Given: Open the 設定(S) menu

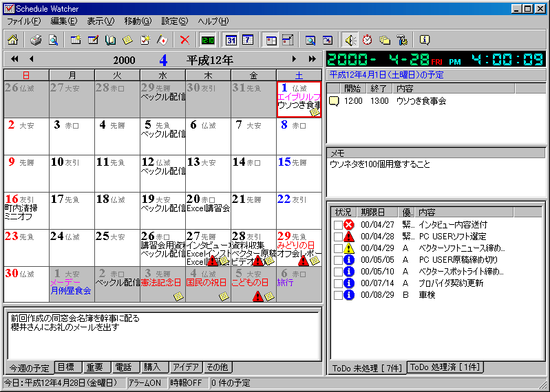Looking at the screenshot, I should point(175,21).
